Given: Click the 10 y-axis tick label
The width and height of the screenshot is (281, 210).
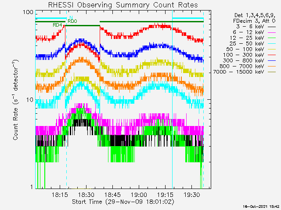Looking at the screenshot, I should tap(30, 99).
